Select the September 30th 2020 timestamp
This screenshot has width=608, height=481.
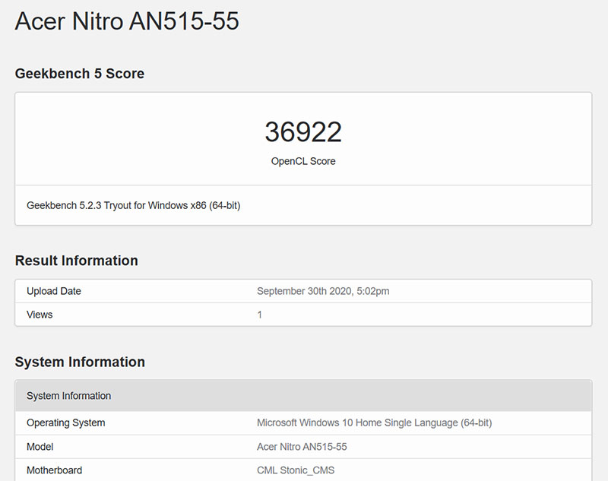[x=322, y=291]
